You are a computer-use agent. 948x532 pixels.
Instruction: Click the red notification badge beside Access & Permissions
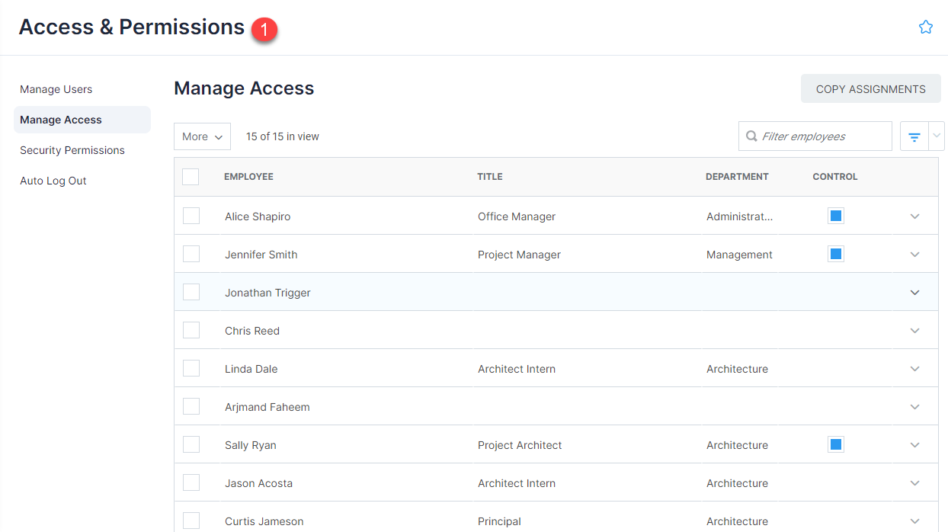264,29
